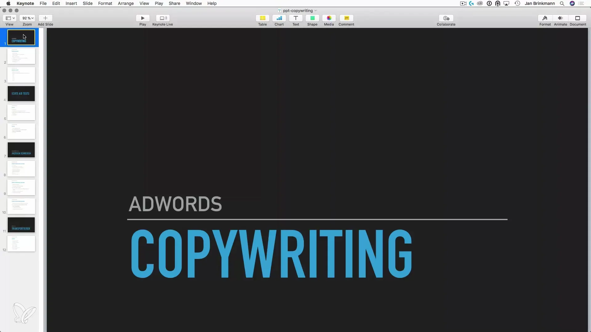Open Siri from the menu bar
591x332 pixels.
pyautogui.click(x=572, y=3)
